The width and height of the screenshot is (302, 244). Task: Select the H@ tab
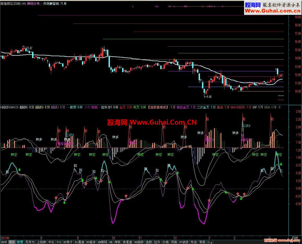coord(111,242)
